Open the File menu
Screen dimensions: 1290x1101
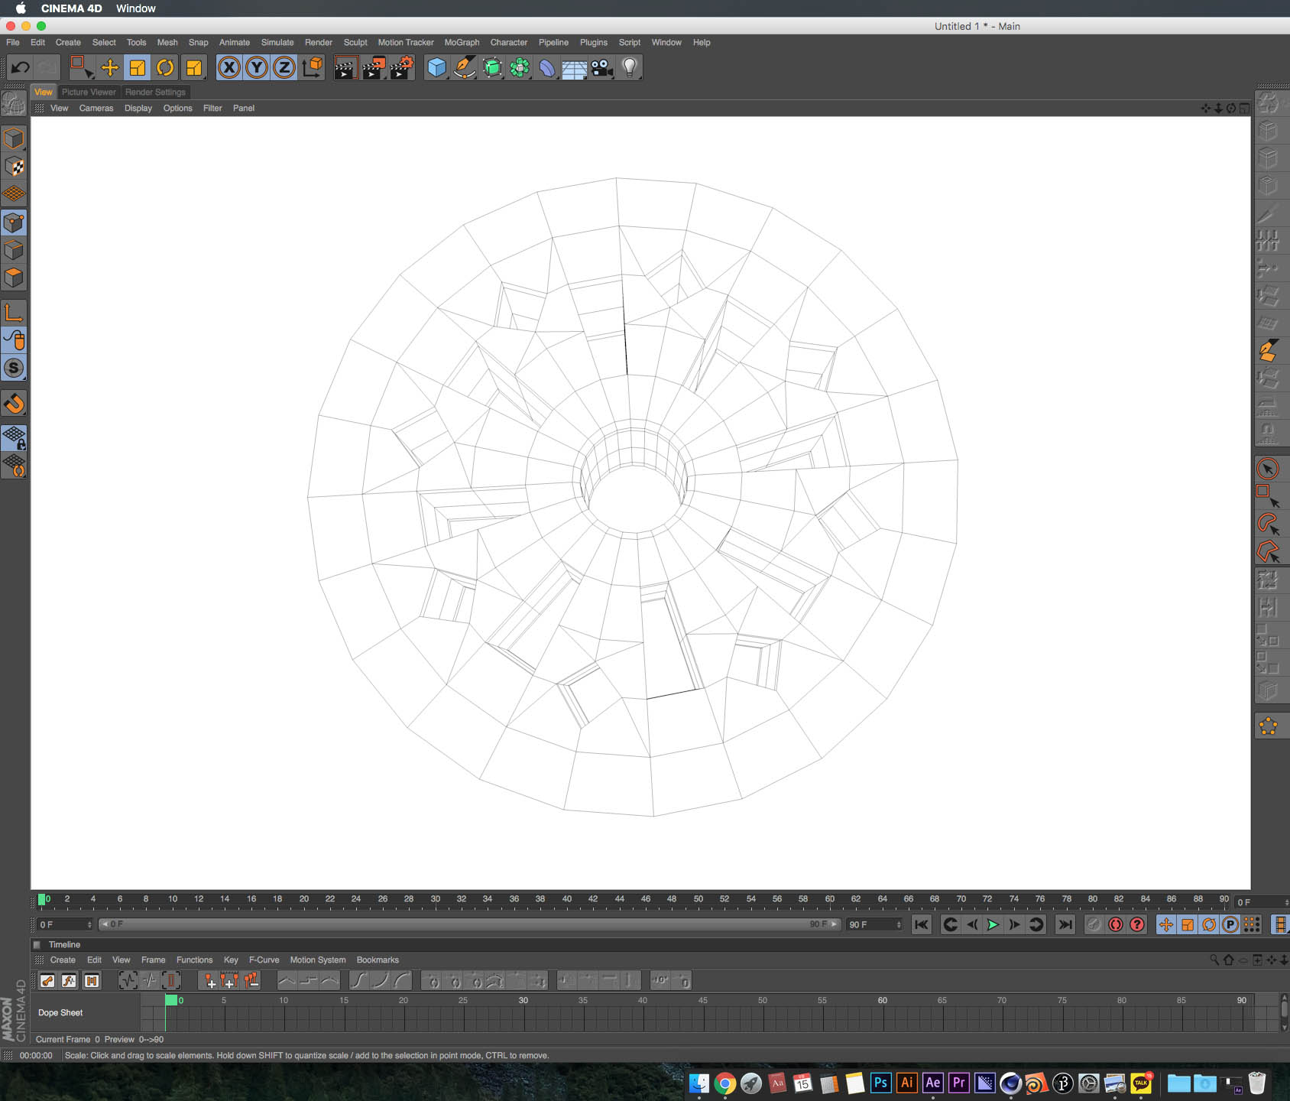point(13,42)
